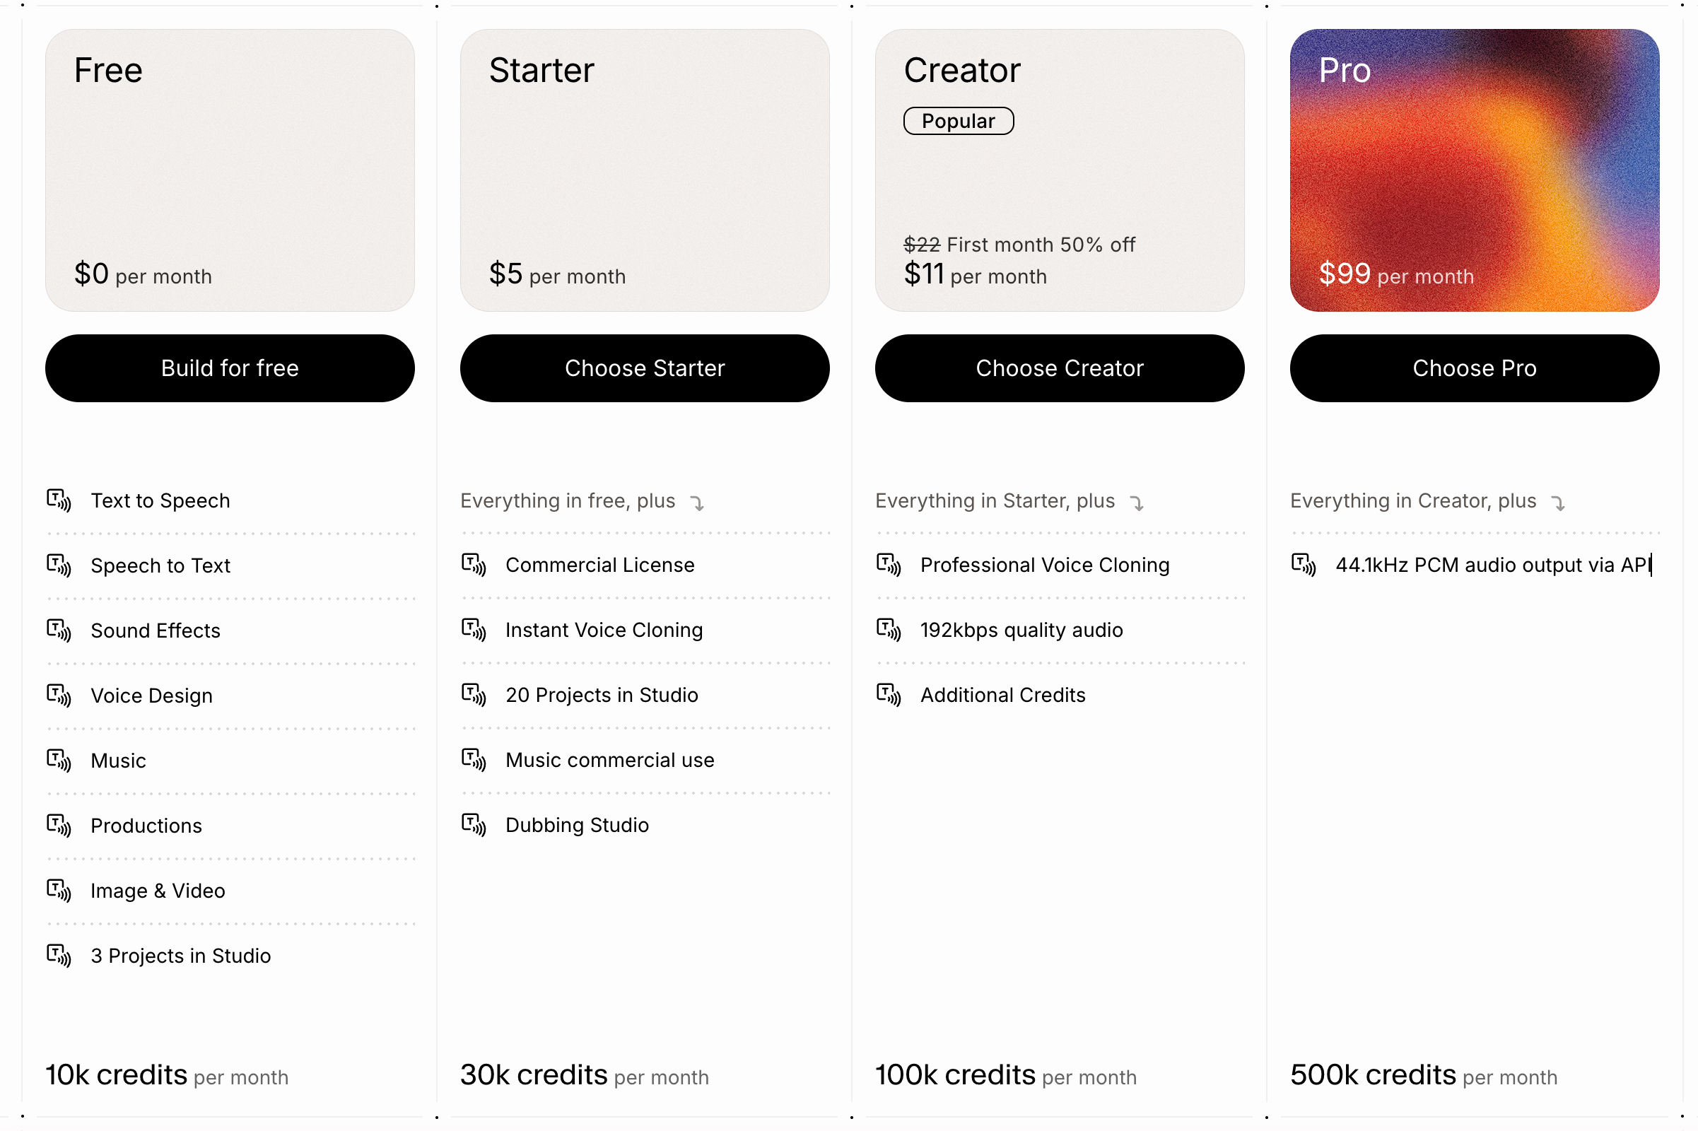Click the icon beside Commercial License
Screen dimensions: 1698x1131
pyautogui.click(x=474, y=564)
